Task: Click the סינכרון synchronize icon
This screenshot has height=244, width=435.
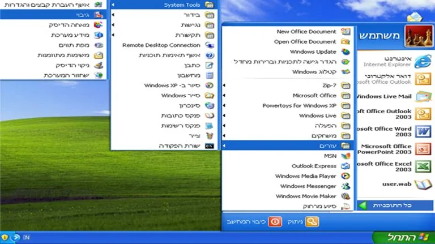Action: coord(210,106)
